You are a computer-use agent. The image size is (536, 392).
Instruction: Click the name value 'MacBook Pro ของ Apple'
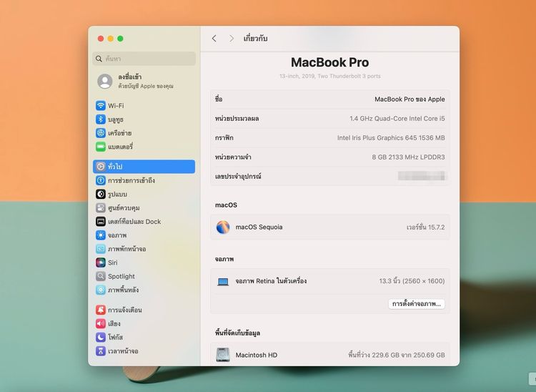pos(410,99)
